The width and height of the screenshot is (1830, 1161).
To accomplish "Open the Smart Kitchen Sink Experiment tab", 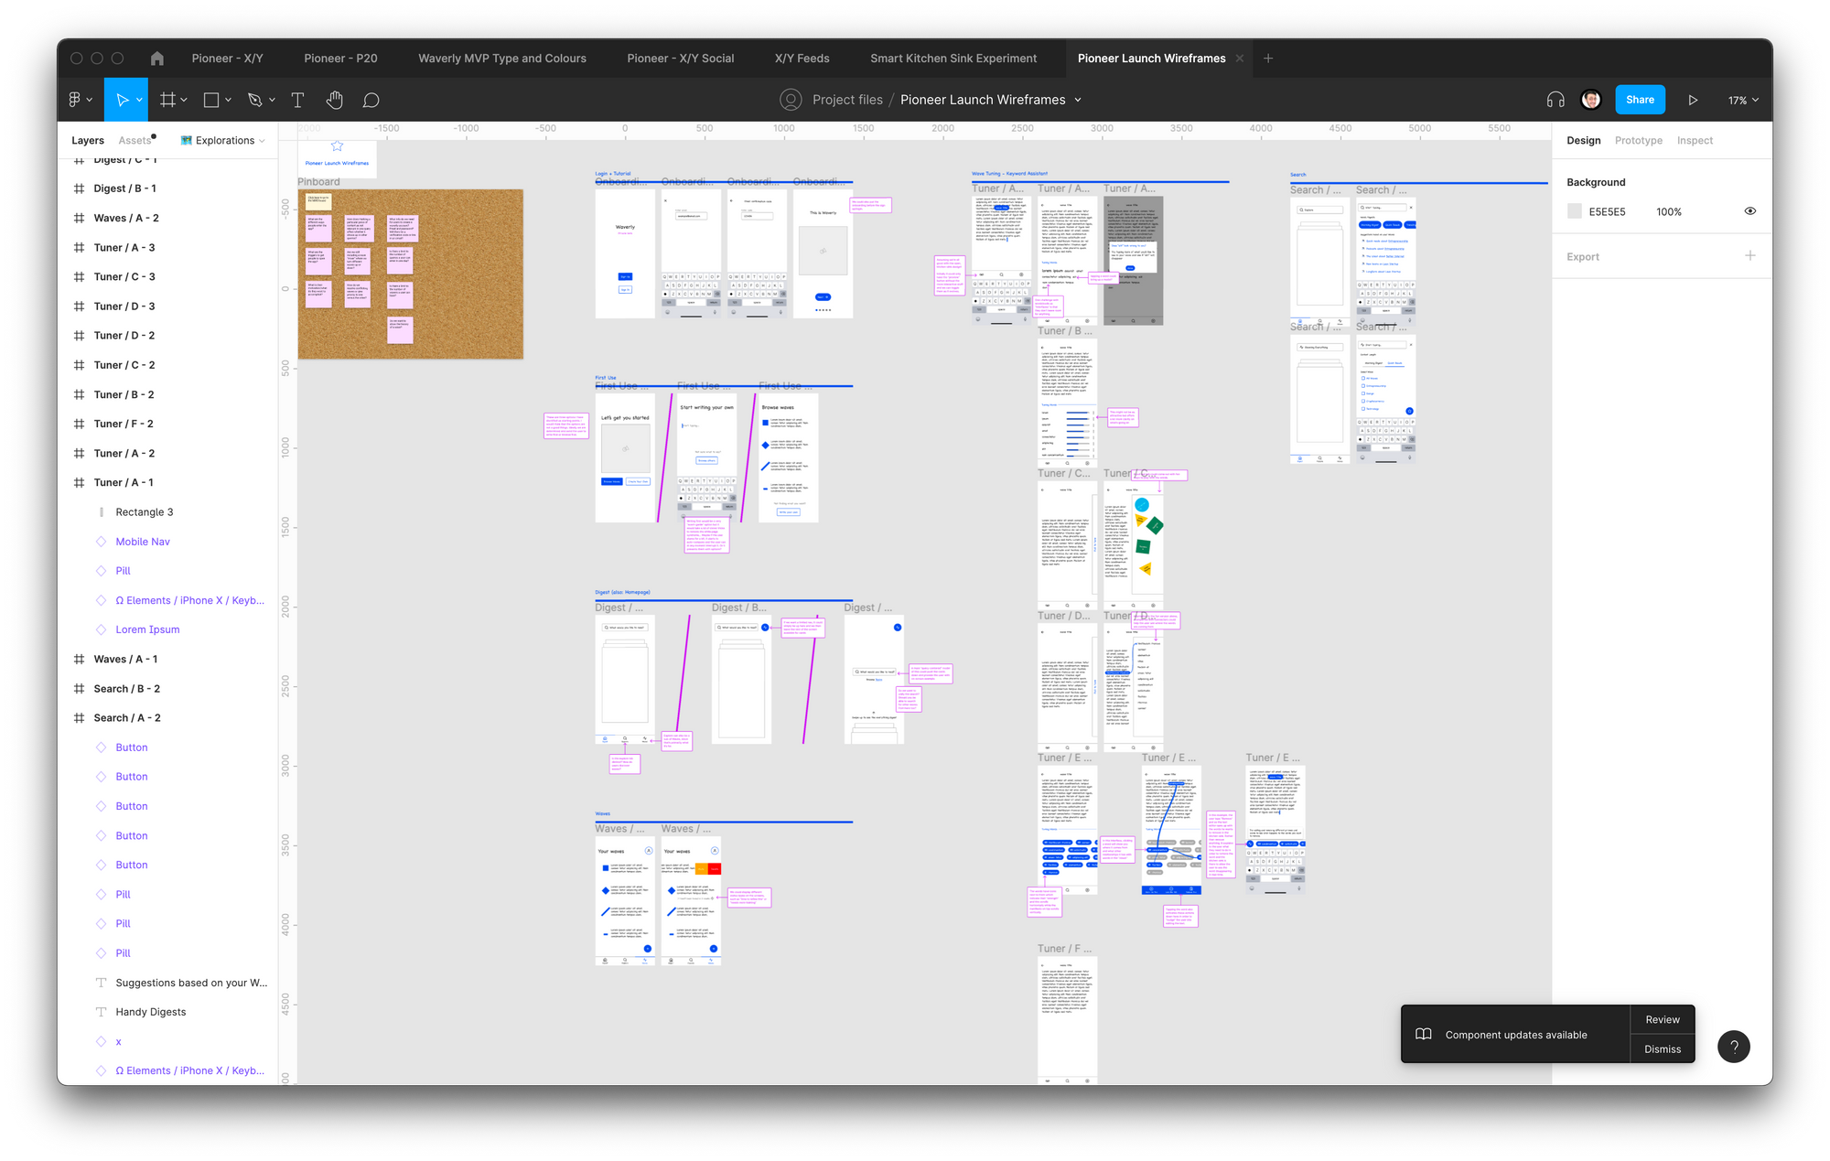I will [953, 59].
